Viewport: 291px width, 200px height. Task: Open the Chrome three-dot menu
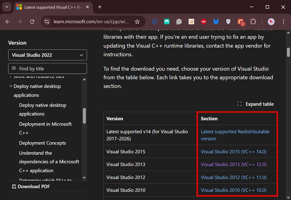[x=283, y=21]
